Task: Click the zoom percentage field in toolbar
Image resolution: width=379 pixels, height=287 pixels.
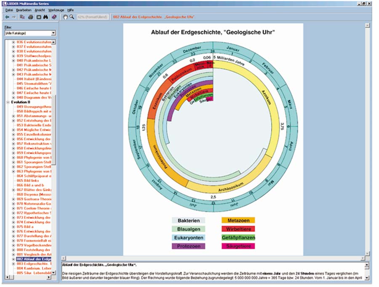Action: [x=93, y=17]
